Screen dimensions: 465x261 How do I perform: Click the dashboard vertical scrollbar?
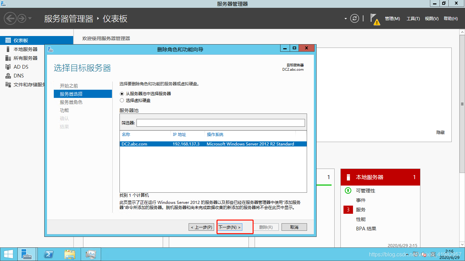(x=462, y=104)
